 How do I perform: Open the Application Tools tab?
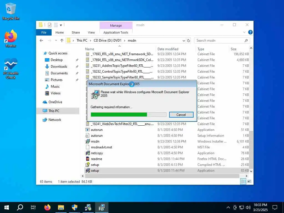pos(116,32)
